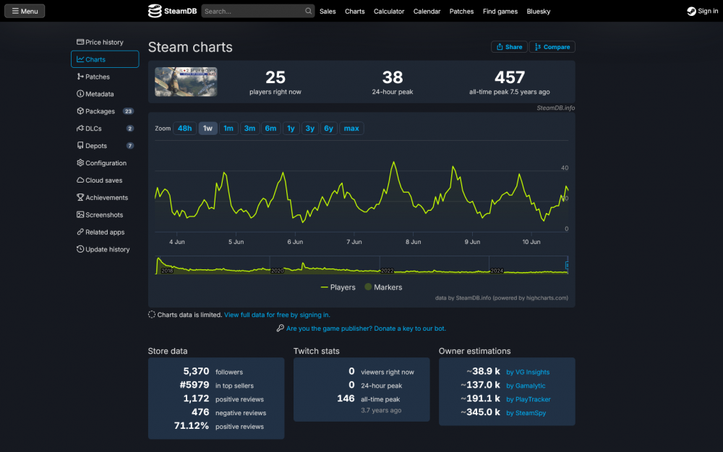The height and width of the screenshot is (452, 723).
Task: Click the SteamDB logo in the header
Action: pyautogui.click(x=172, y=11)
